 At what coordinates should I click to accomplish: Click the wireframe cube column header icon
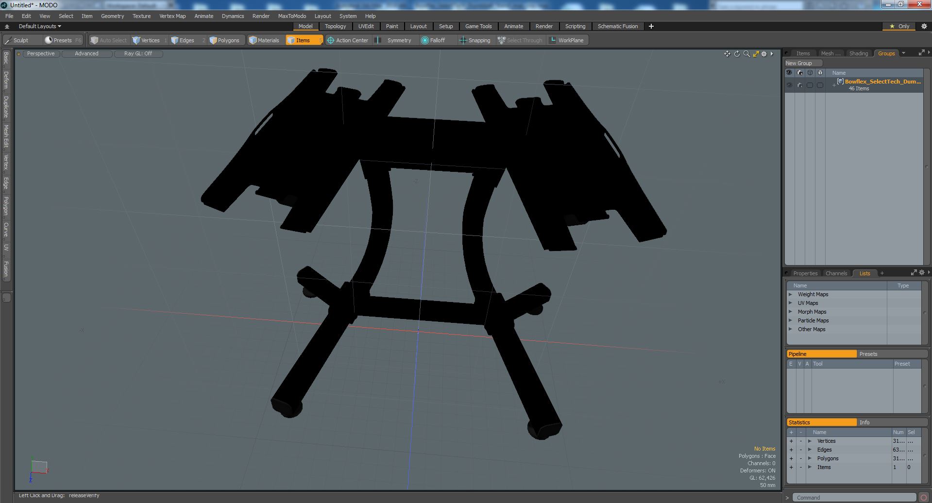(810, 73)
